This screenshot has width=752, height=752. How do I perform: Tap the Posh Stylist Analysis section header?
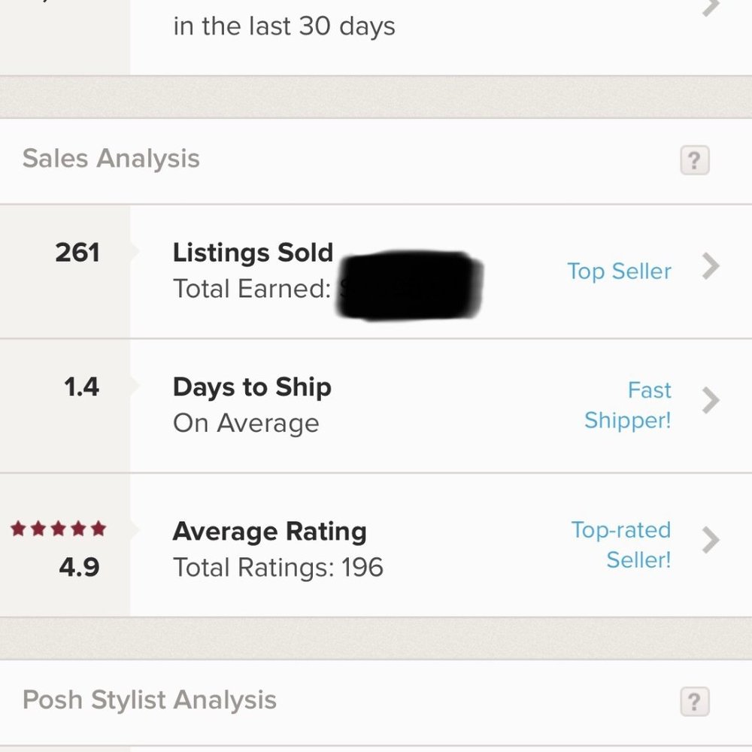click(150, 700)
